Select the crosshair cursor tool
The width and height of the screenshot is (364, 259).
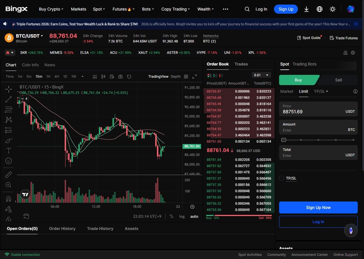click(x=9, y=89)
